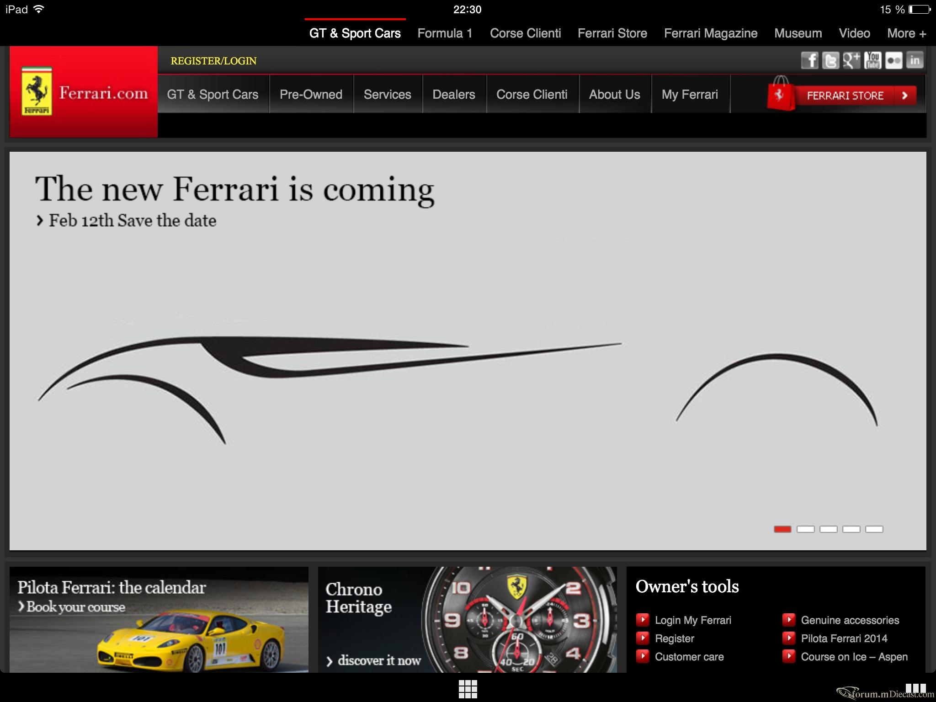The width and height of the screenshot is (936, 702).
Task: Open the Genuine accessories link
Action: [850, 620]
